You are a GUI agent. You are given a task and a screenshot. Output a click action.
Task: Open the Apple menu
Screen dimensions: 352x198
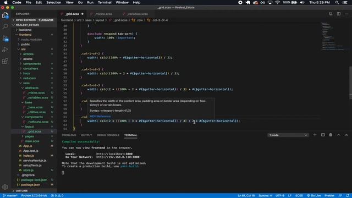coord(5,2)
